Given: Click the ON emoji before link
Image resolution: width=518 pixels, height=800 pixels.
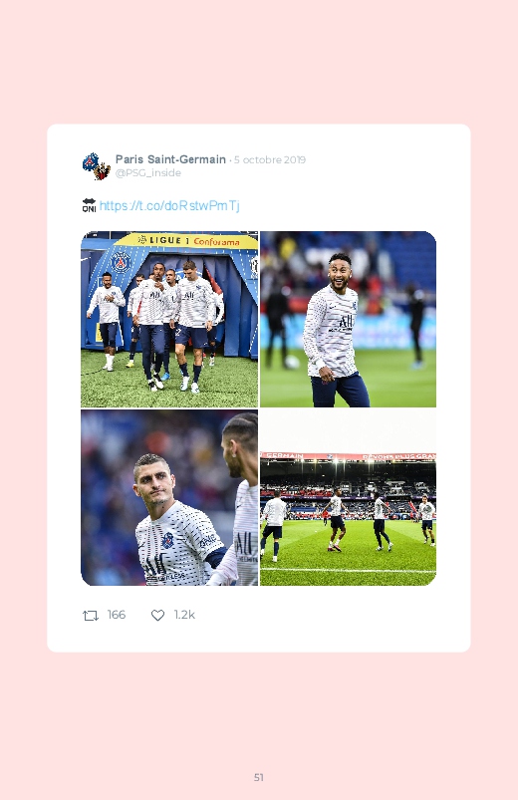Looking at the screenshot, I should pos(89,205).
